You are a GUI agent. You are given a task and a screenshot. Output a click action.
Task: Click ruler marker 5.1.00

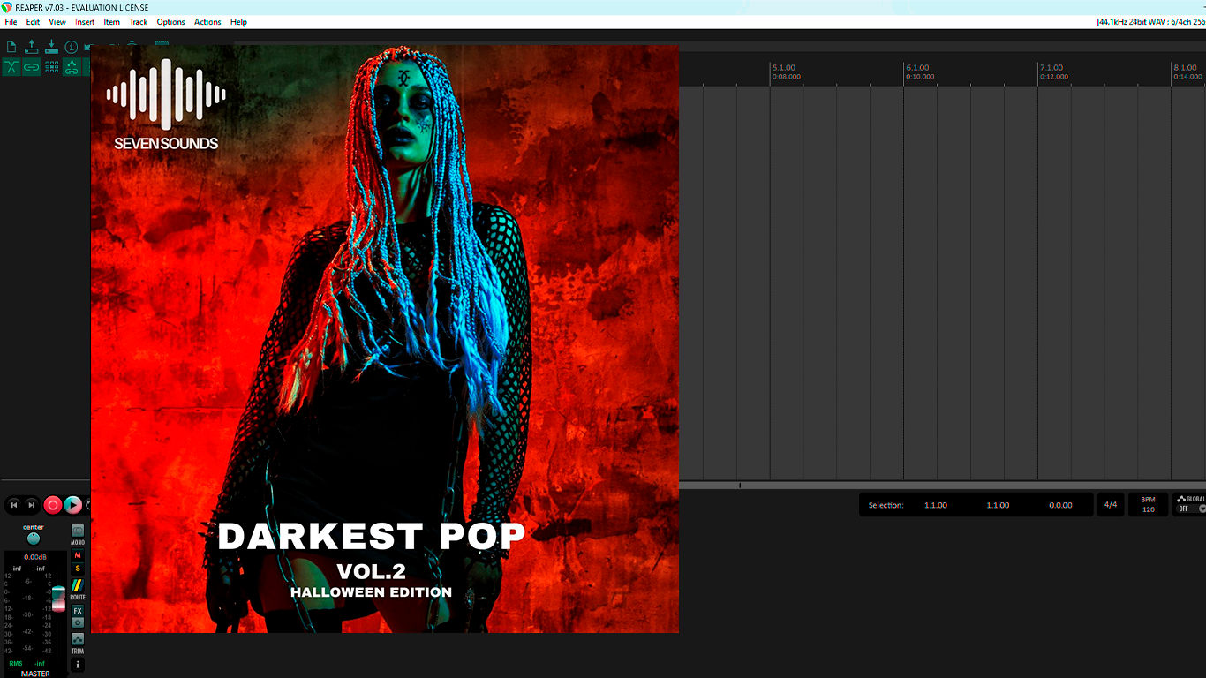click(x=783, y=68)
